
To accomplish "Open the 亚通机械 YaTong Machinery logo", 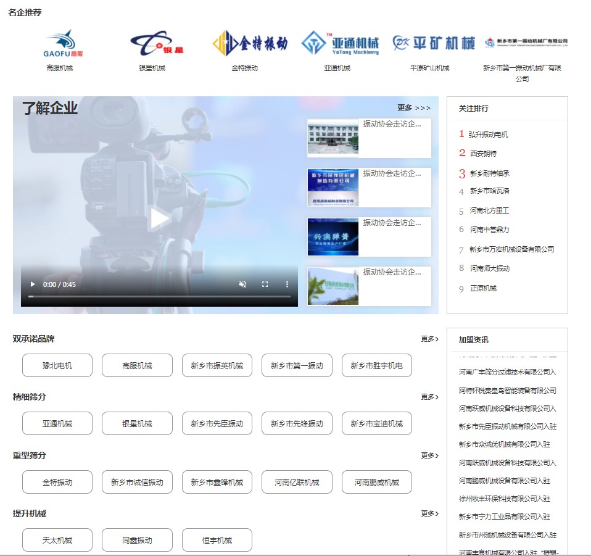I will click(x=340, y=43).
